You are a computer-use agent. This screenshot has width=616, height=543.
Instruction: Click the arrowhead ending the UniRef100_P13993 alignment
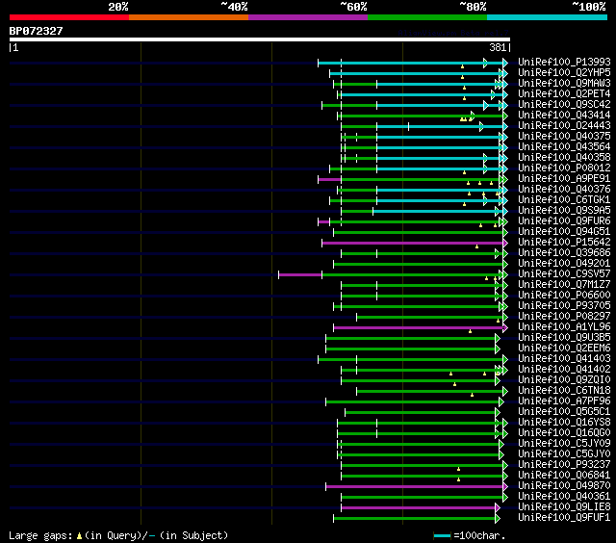[x=502, y=63]
